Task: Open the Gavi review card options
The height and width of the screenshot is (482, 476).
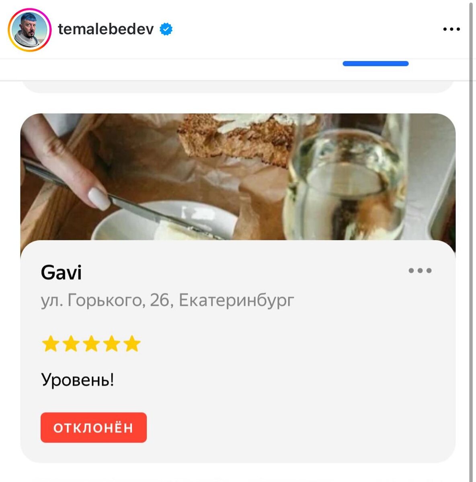Action: click(420, 270)
